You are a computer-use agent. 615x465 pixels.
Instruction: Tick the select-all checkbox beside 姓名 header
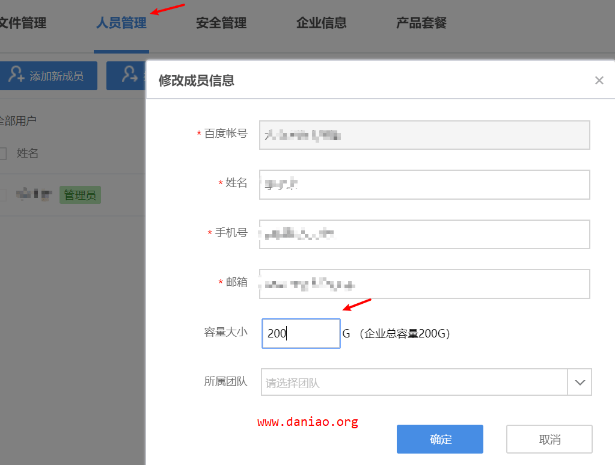(2, 154)
